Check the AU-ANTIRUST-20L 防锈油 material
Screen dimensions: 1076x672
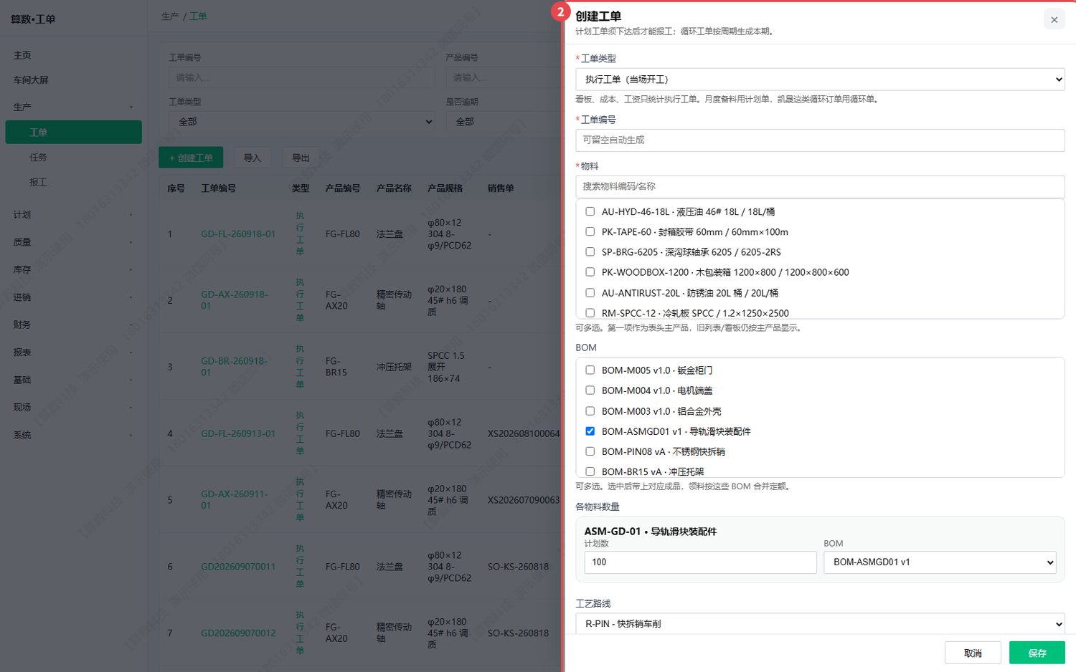click(x=590, y=292)
